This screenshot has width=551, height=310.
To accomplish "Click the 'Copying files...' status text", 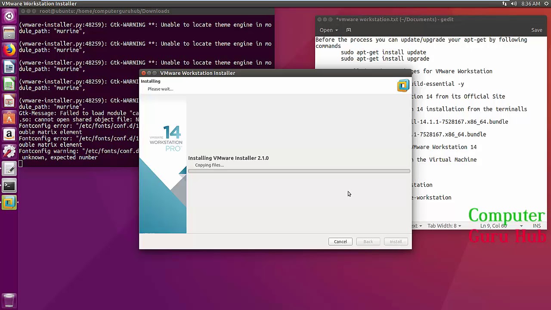I will [209, 165].
